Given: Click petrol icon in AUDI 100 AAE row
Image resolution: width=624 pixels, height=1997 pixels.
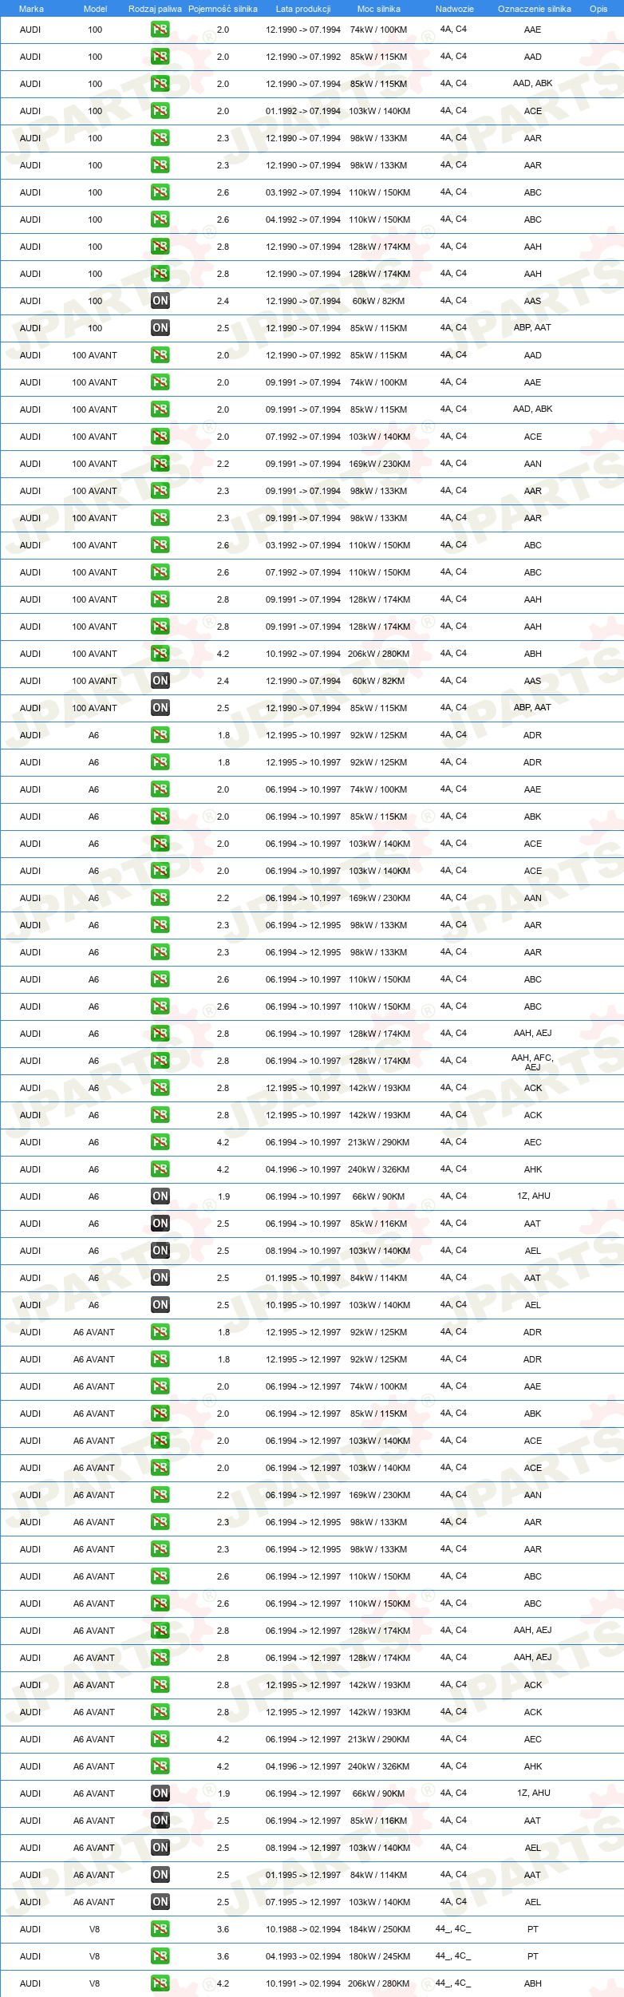Looking at the screenshot, I should [160, 30].
